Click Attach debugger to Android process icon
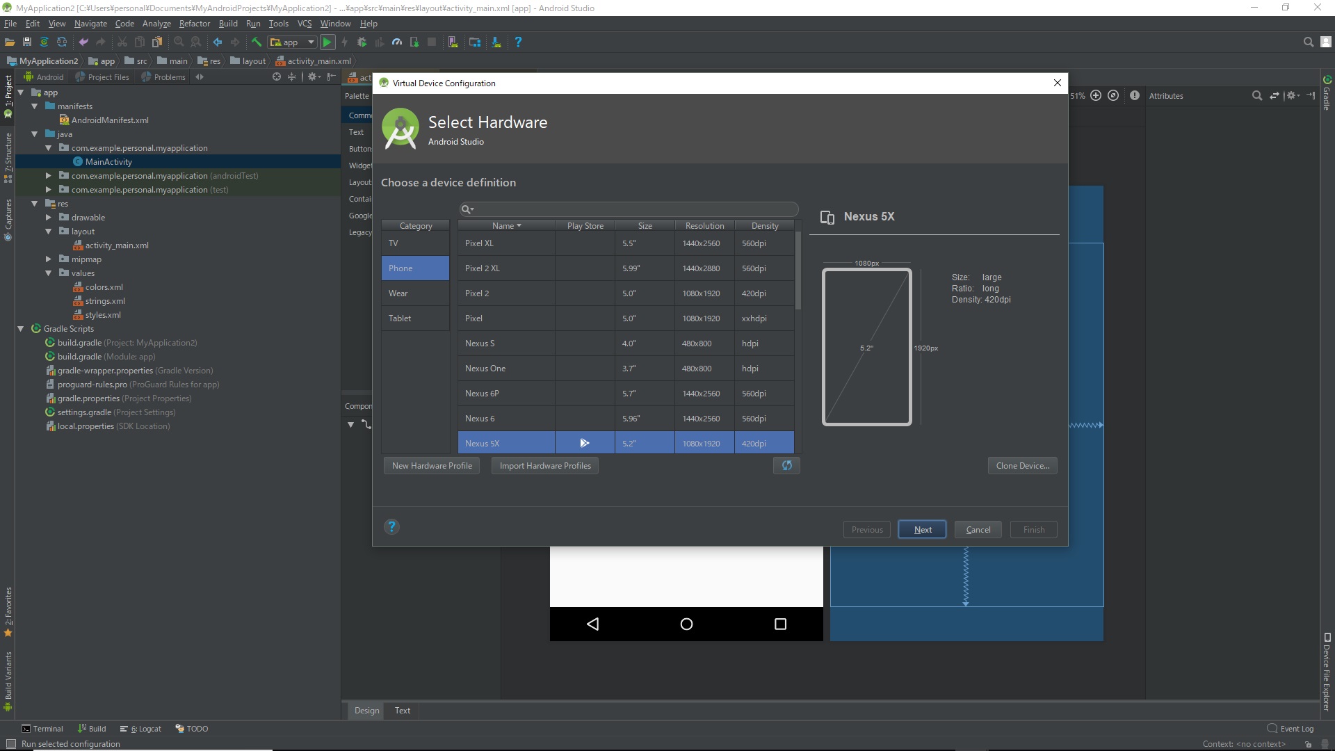This screenshot has width=1335, height=751. pyautogui.click(x=414, y=42)
